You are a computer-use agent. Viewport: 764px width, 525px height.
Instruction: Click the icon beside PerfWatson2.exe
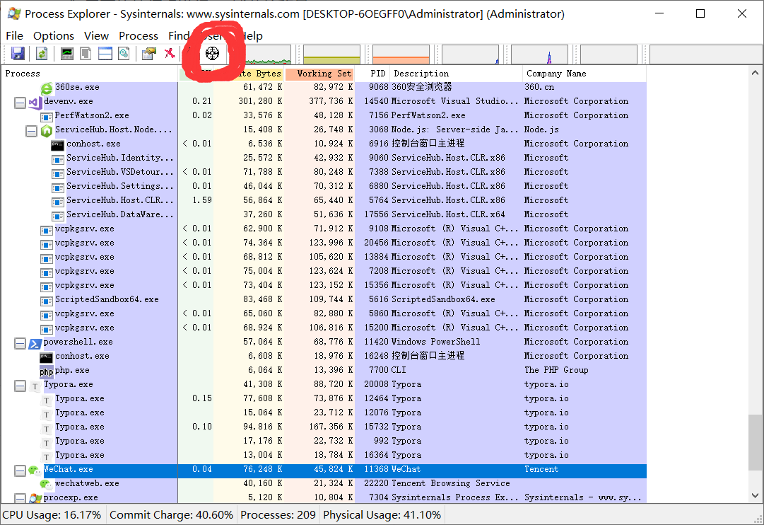click(x=46, y=117)
